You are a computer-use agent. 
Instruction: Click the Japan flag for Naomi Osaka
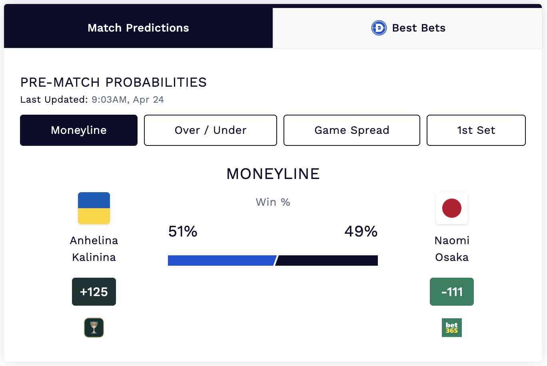tap(452, 208)
